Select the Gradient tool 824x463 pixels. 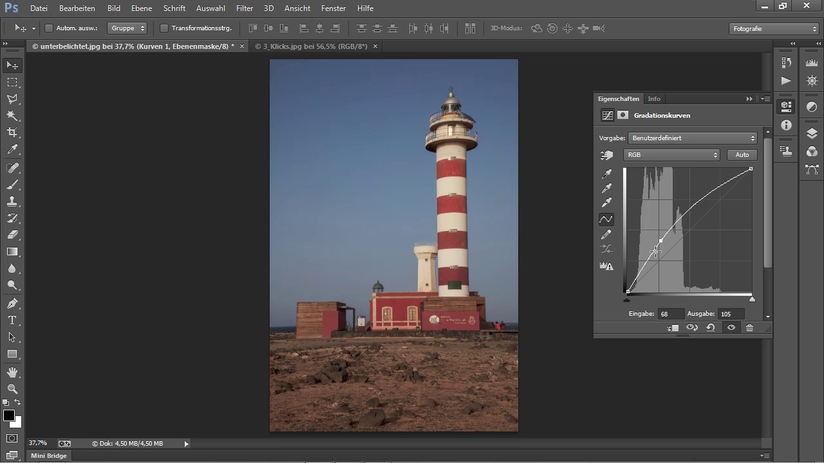[12, 251]
